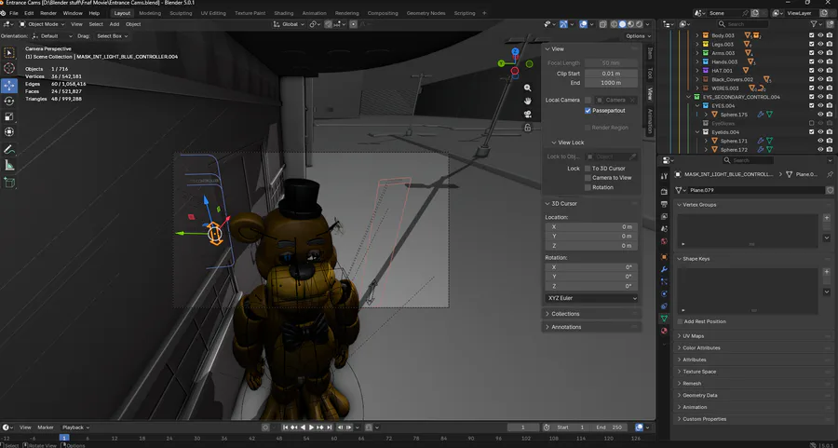This screenshot has height=448, width=838.
Task: Open the Select Box drag dropdown
Action: pos(112,35)
